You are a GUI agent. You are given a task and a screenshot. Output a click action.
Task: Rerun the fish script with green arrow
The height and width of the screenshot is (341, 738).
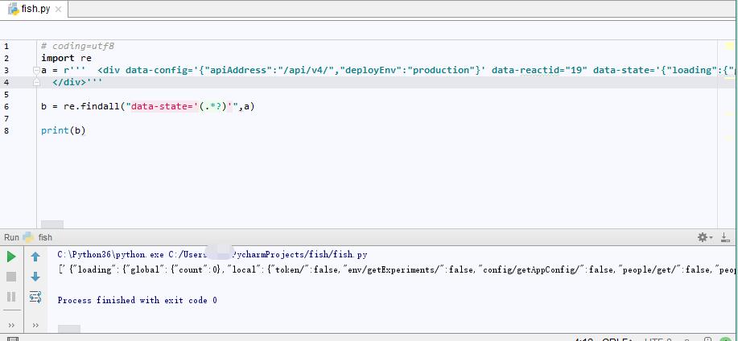[11, 257]
